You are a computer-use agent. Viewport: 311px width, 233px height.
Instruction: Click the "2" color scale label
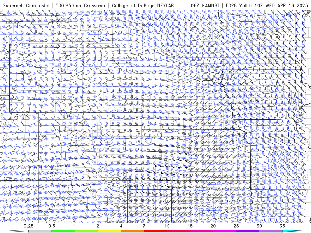pyautogui.click(x=98, y=226)
